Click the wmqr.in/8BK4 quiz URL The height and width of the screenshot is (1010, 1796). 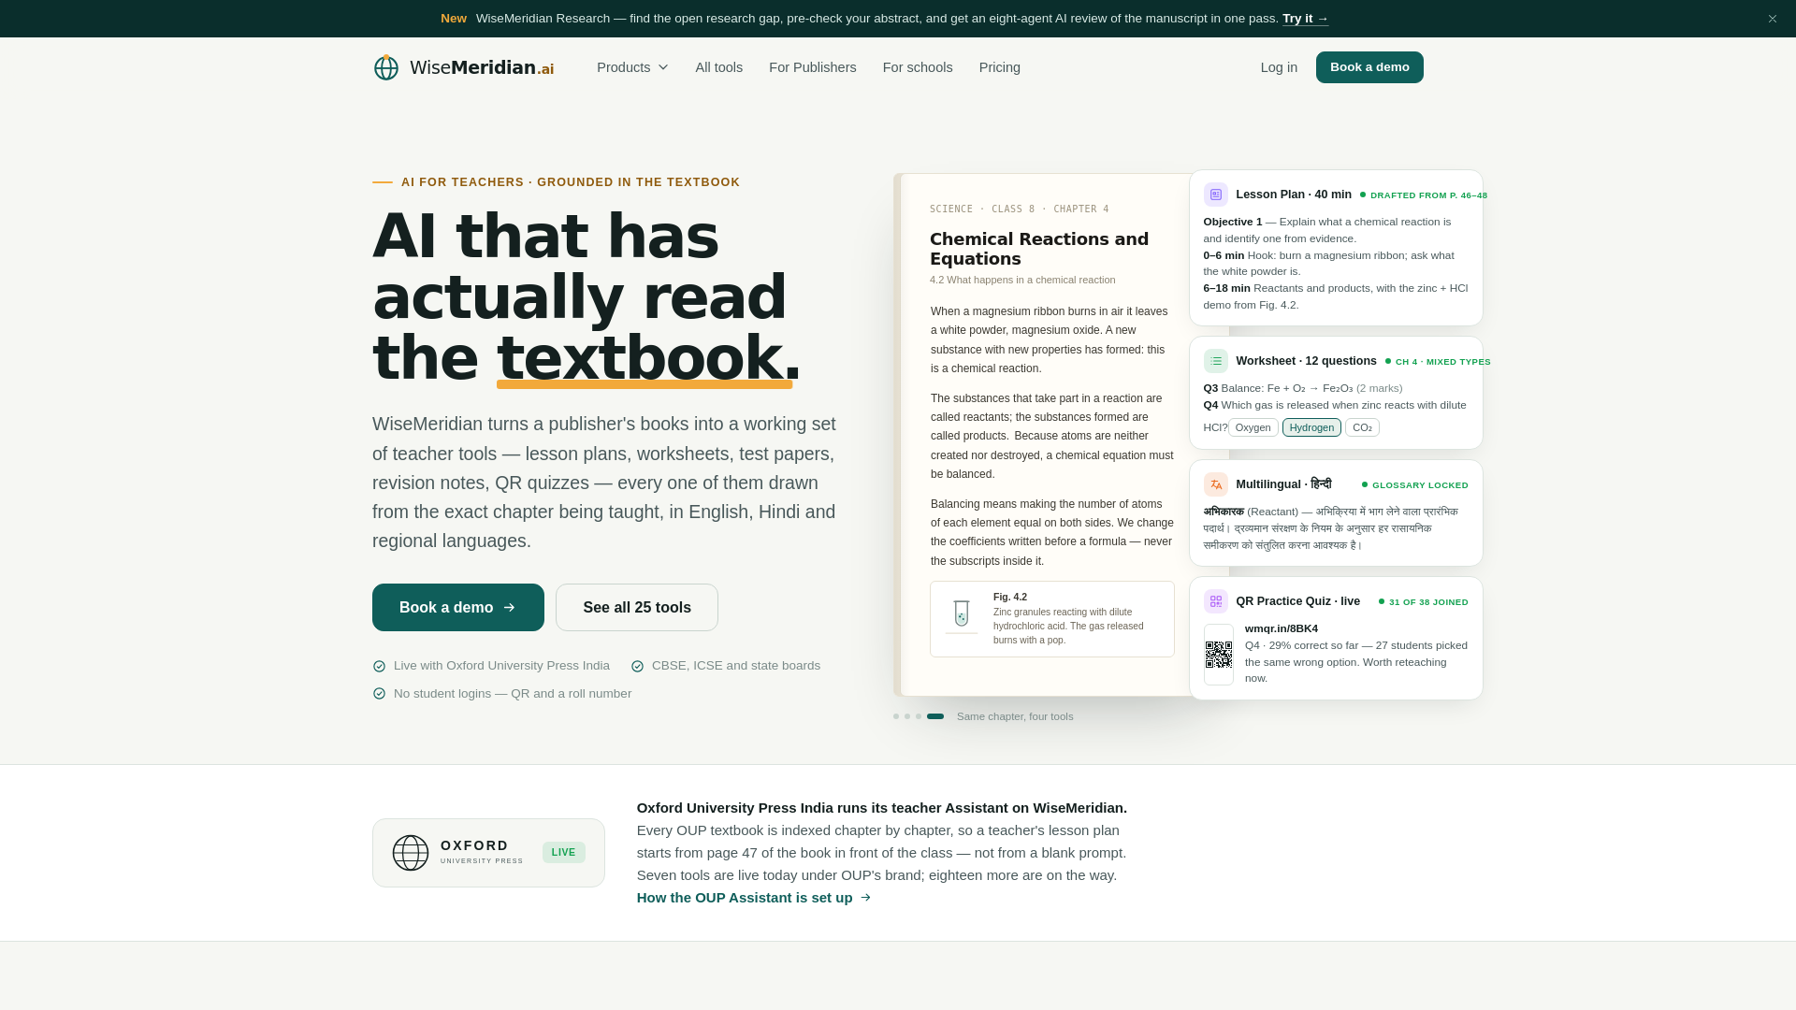click(1282, 628)
